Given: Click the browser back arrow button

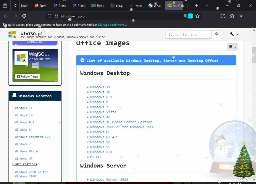Looking at the screenshot, I should (x=6, y=16).
